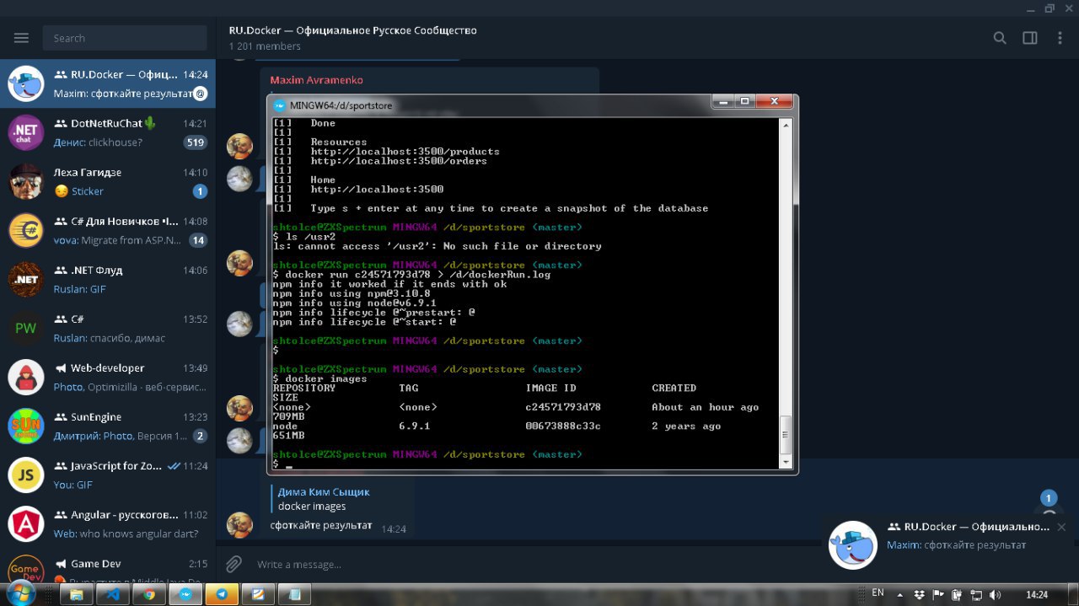Open search within the RU.Docker chat
1079x606 pixels.
(x=1000, y=38)
